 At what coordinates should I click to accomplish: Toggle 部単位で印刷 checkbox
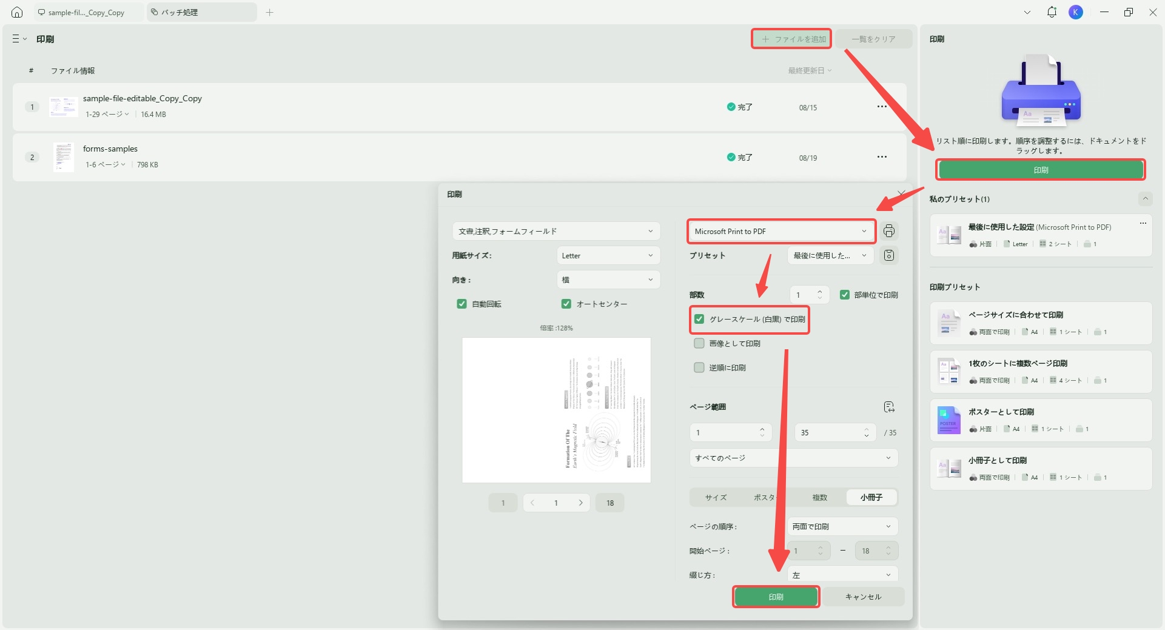click(x=844, y=295)
